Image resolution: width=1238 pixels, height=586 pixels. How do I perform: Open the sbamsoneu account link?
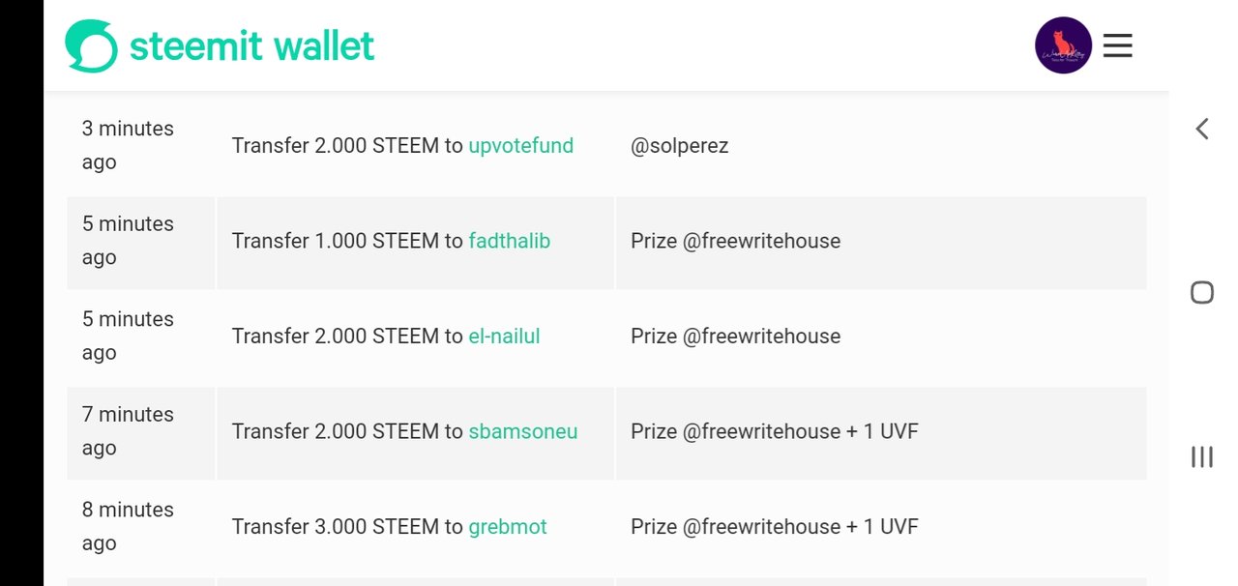tap(522, 431)
